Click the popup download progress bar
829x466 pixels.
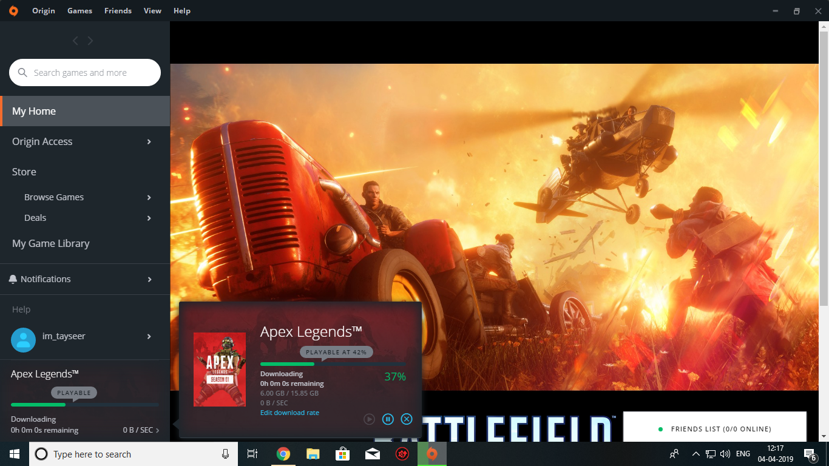333,364
